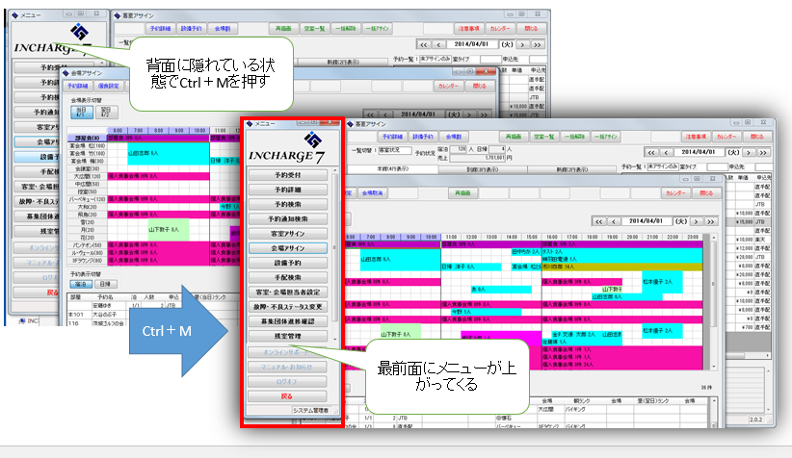Go to next day > in foreground 客室アサイン

749,152
